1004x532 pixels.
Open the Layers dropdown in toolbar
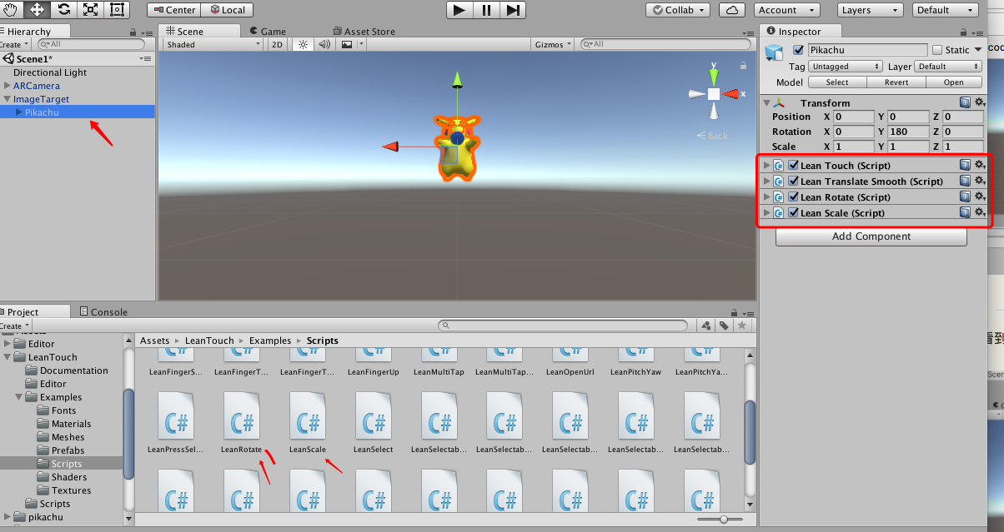pyautogui.click(x=869, y=10)
